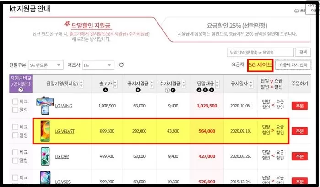
Task: Switch to 단말할인 지원금 tab
Action: 91,26
